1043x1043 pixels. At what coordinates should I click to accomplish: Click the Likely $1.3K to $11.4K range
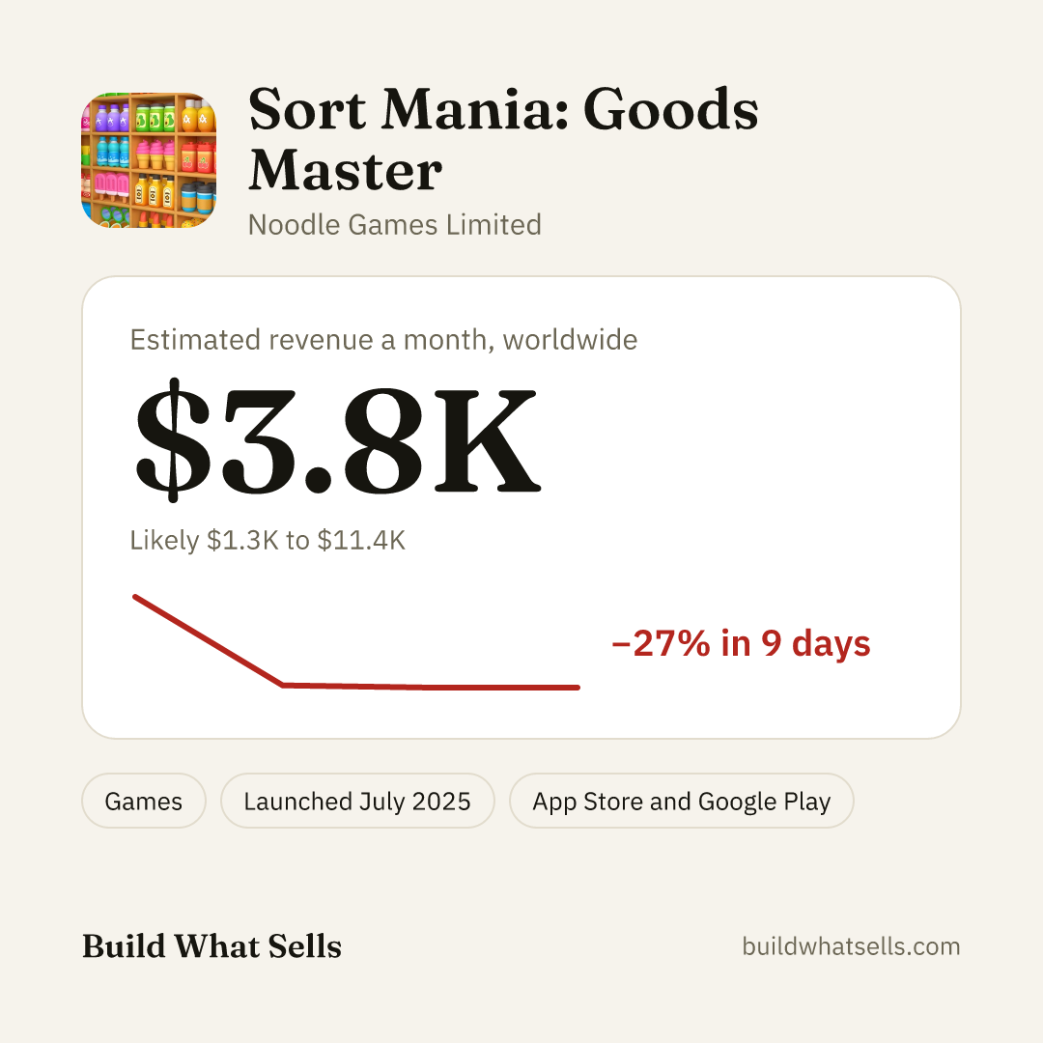coord(268,540)
